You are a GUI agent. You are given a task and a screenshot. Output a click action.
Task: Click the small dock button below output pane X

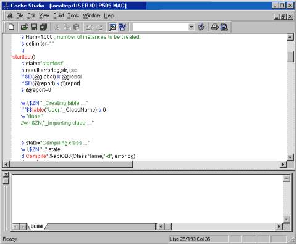pos(6,181)
